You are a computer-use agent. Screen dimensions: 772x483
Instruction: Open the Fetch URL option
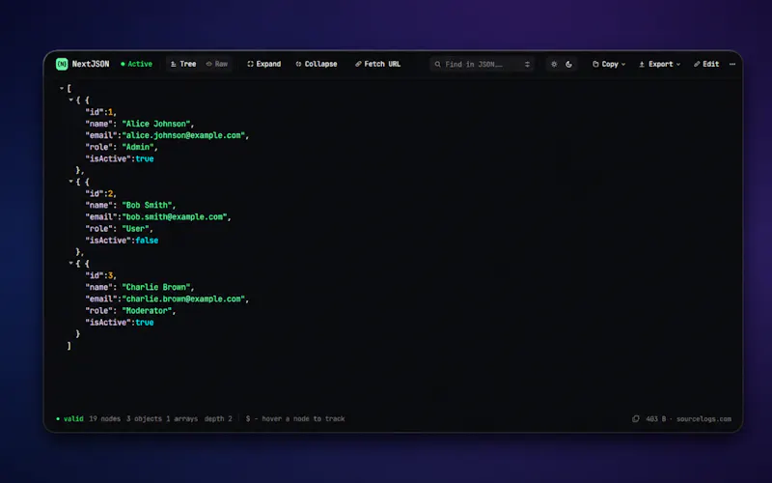click(x=377, y=64)
